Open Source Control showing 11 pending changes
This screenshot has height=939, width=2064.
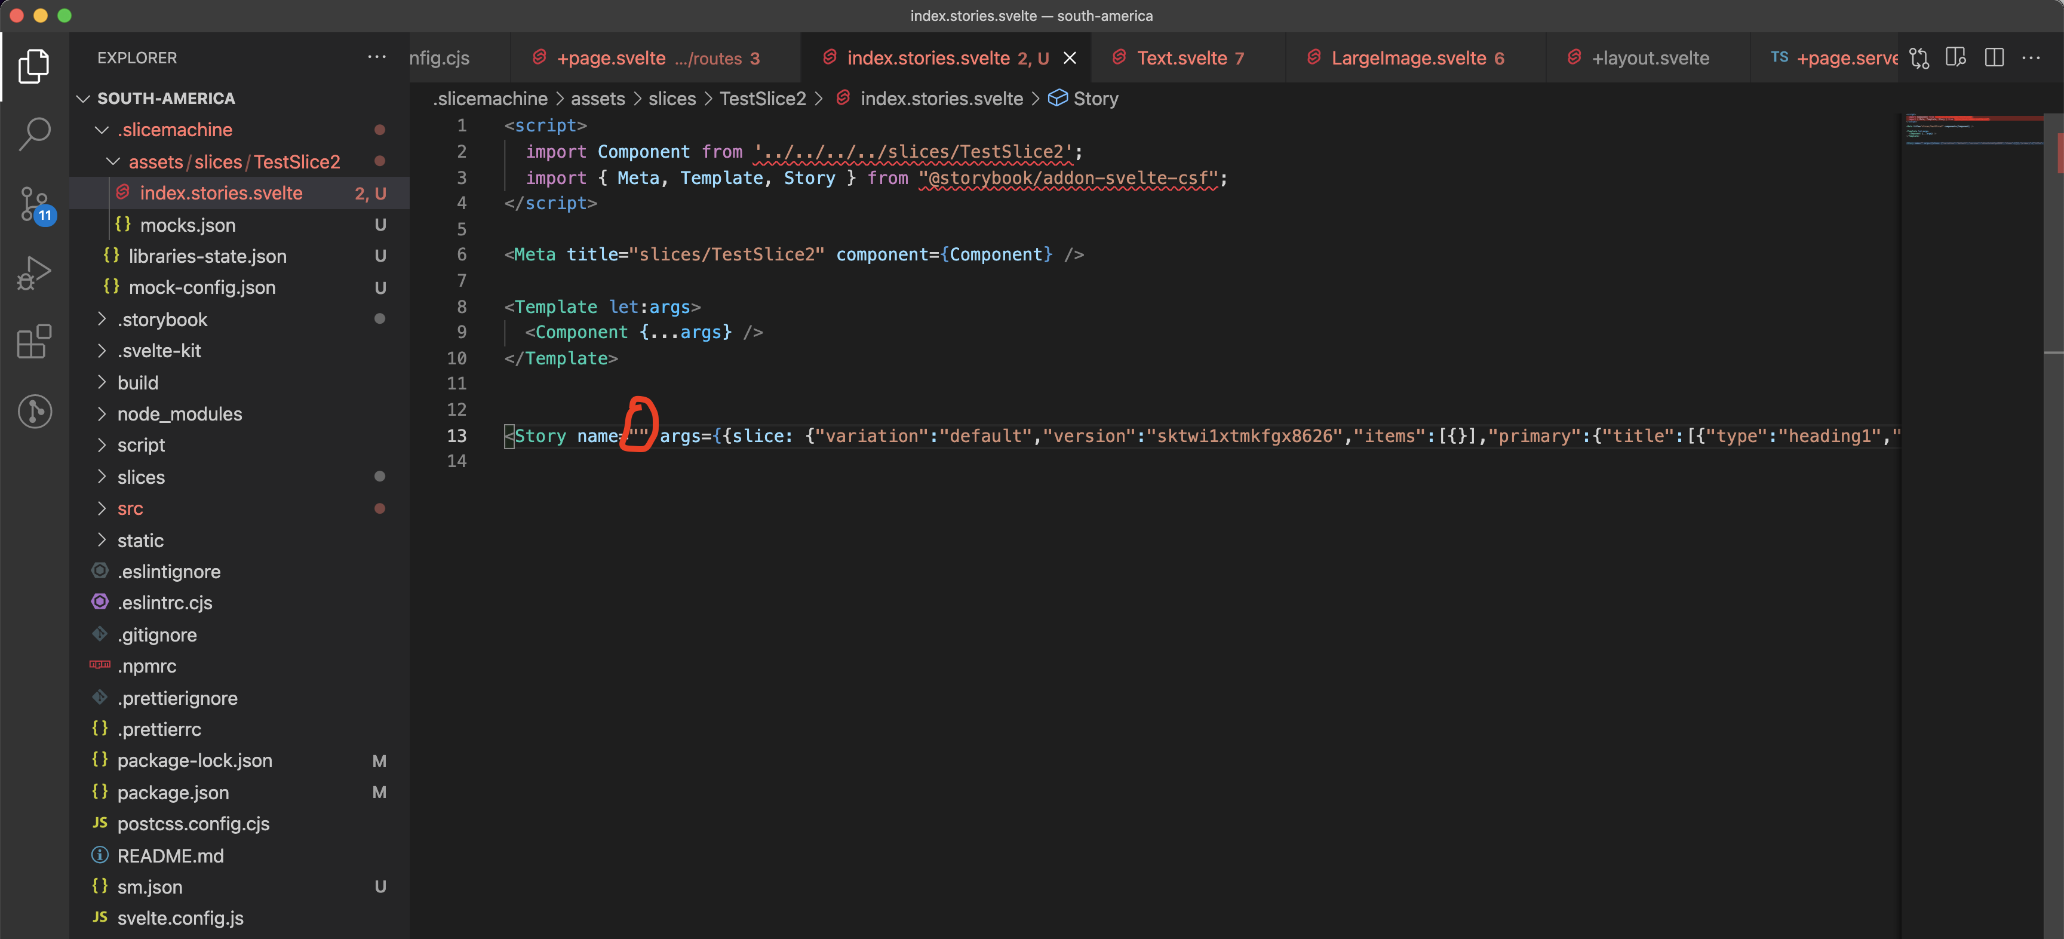(33, 204)
